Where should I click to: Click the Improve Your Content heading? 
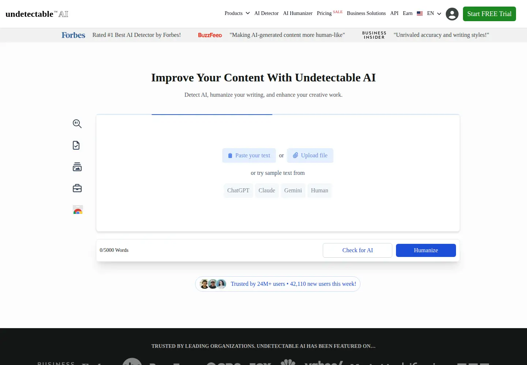point(263,78)
